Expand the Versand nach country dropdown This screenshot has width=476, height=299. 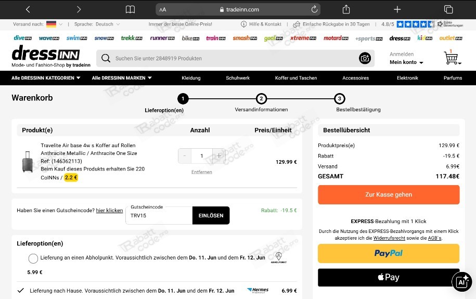tap(55, 24)
